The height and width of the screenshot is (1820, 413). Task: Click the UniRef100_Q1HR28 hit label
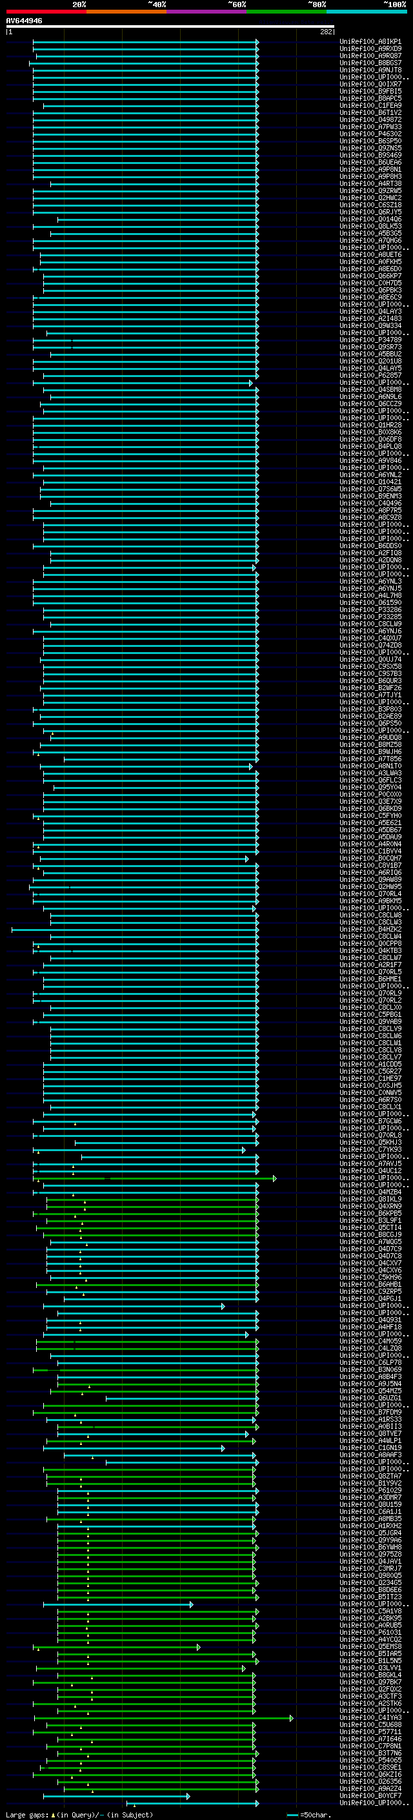click(x=370, y=425)
